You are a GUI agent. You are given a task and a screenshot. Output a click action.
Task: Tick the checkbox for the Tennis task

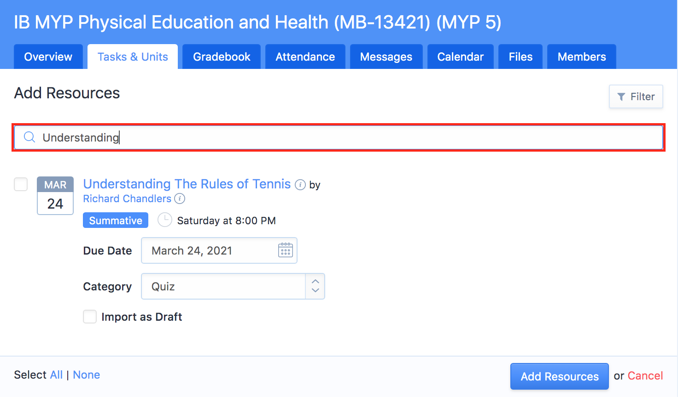coord(21,184)
